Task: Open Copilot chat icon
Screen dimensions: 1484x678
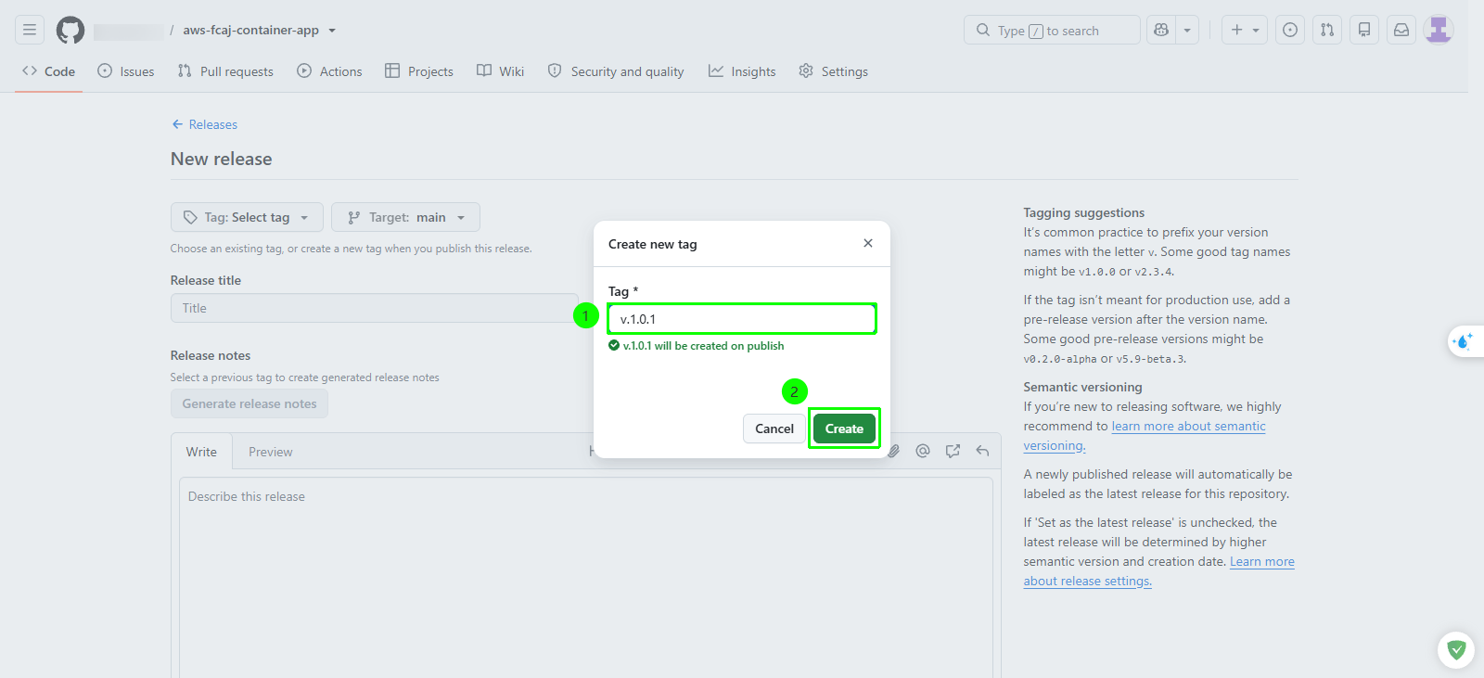Action: tap(1160, 30)
